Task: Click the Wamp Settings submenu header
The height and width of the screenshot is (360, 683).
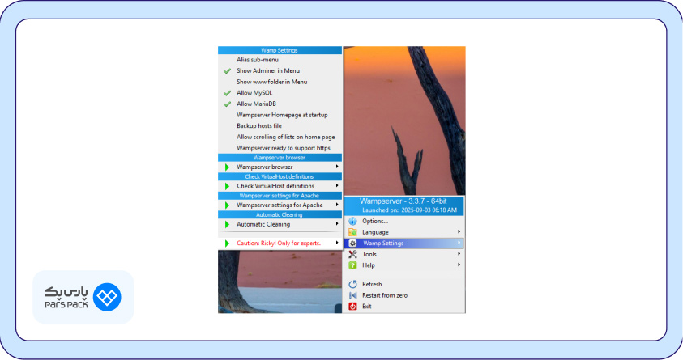Action: click(280, 50)
